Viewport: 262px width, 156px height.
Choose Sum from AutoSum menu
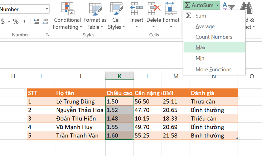click(x=214, y=16)
